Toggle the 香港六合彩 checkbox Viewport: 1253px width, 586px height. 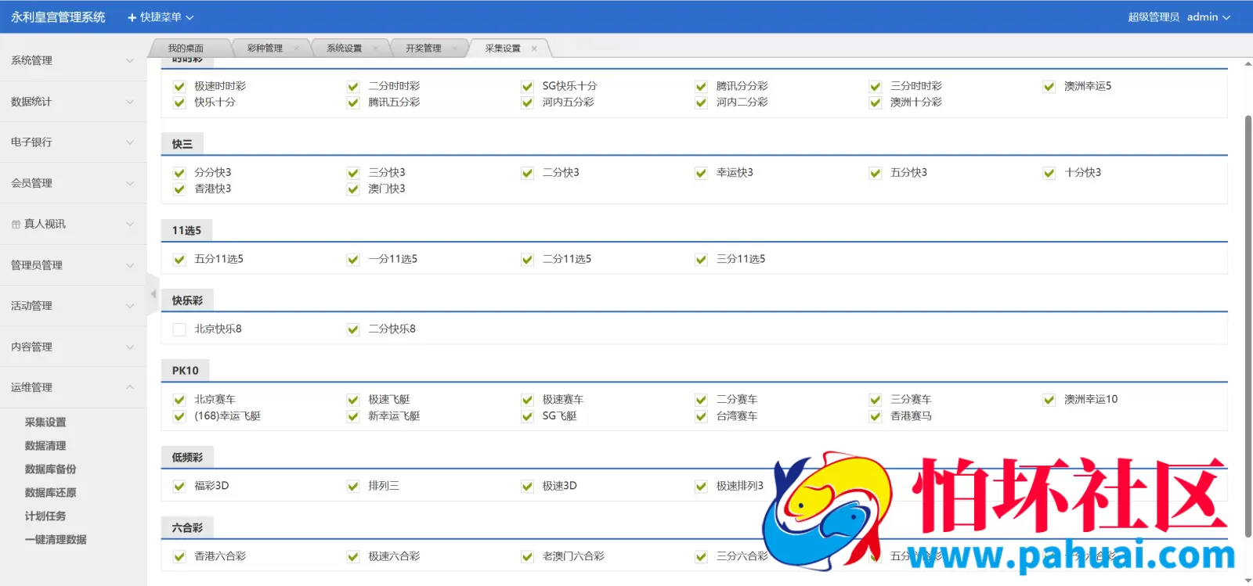tap(179, 557)
